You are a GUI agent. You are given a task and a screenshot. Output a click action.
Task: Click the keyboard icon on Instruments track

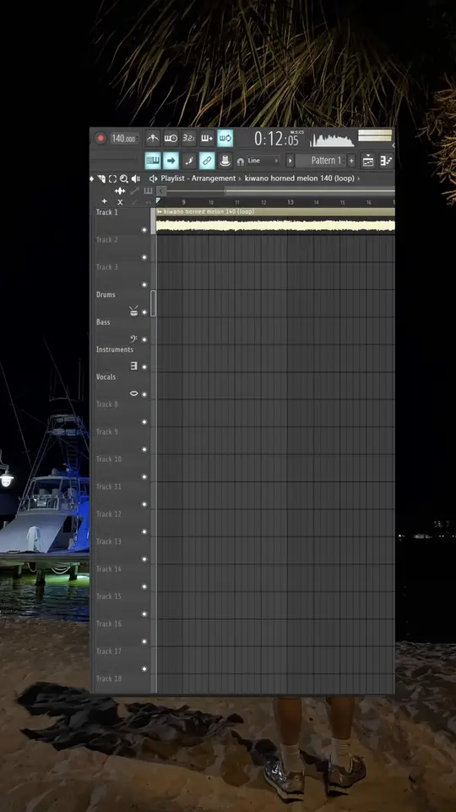click(x=134, y=366)
